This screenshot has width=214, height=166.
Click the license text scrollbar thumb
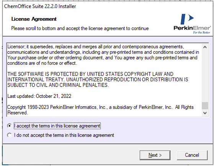205,105
